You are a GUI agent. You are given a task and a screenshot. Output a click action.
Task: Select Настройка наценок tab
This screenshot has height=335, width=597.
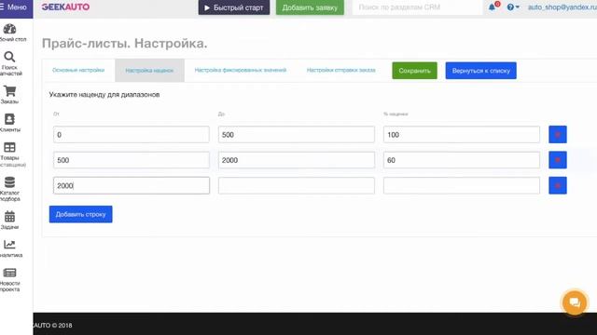pos(149,71)
